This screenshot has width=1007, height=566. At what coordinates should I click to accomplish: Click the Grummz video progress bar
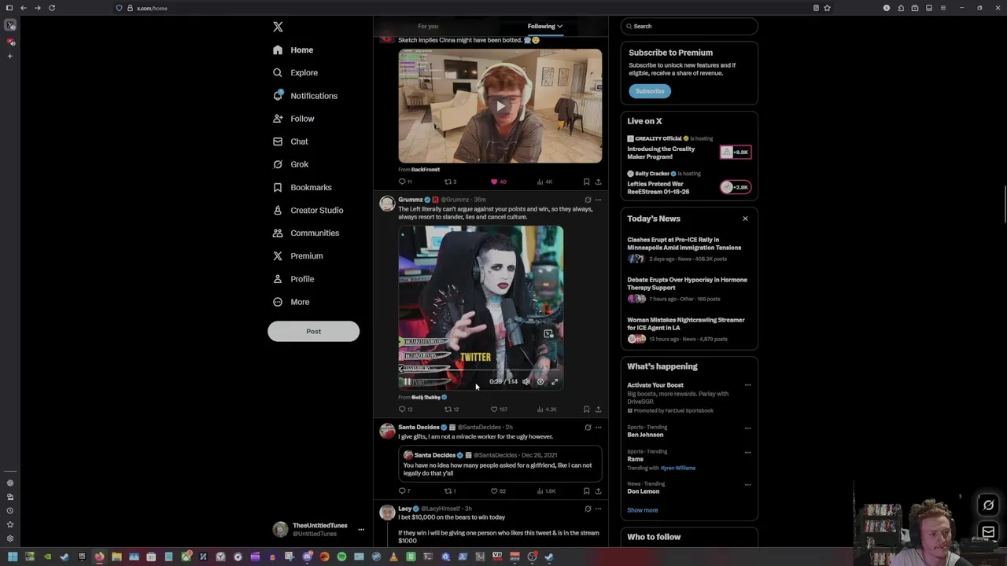click(481, 372)
